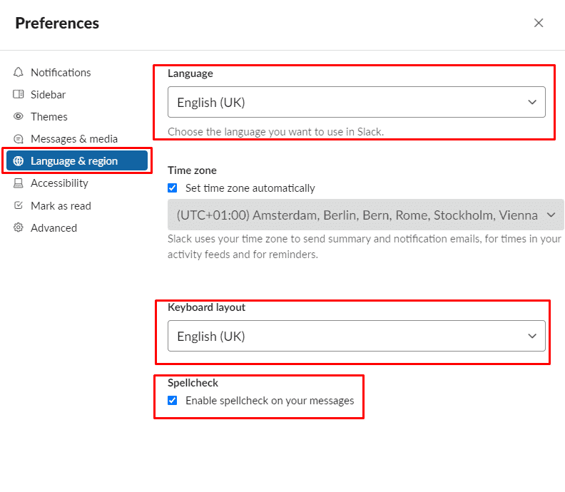565x492 pixels.
Task: Disable spellcheck on your messages checkbox
Action: 172,401
